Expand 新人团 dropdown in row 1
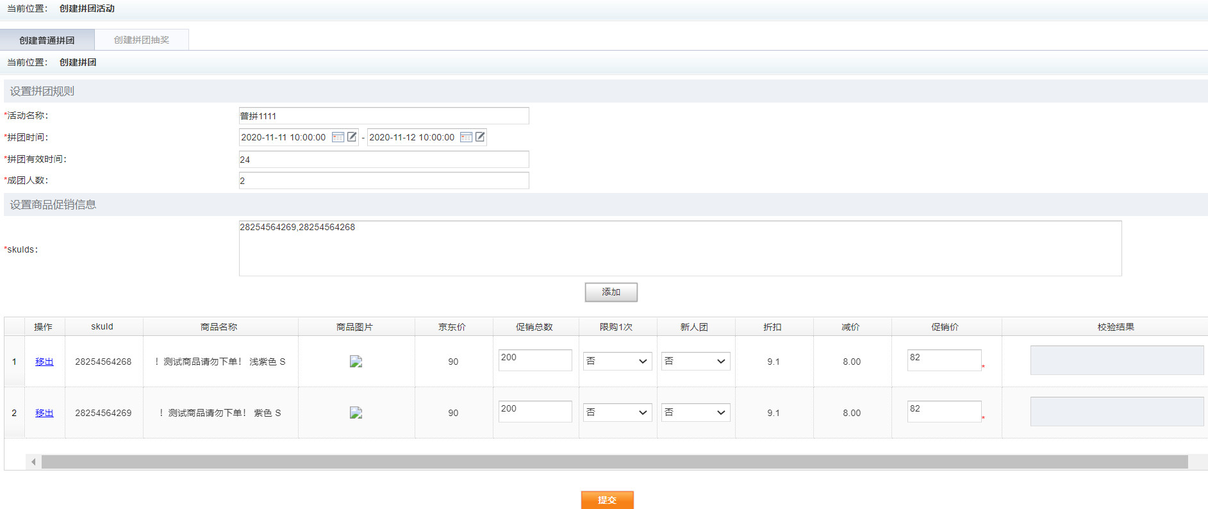Viewport: 1208px width, 509px height. (695, 362)
